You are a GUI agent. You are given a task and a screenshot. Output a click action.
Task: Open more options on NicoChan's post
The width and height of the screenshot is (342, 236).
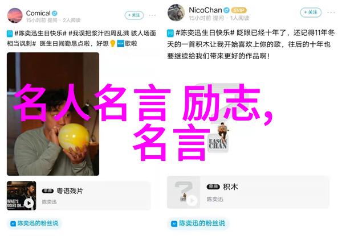point(331,13)
